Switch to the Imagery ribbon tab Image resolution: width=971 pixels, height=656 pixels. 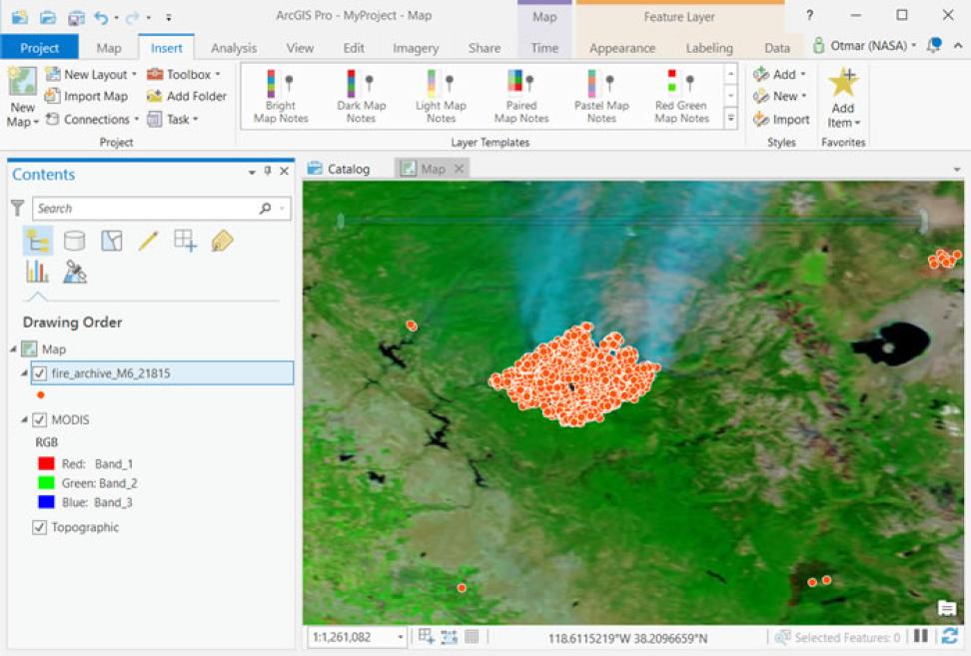[416, 48]
